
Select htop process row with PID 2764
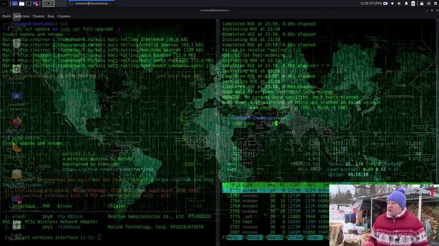pos(276,206)
